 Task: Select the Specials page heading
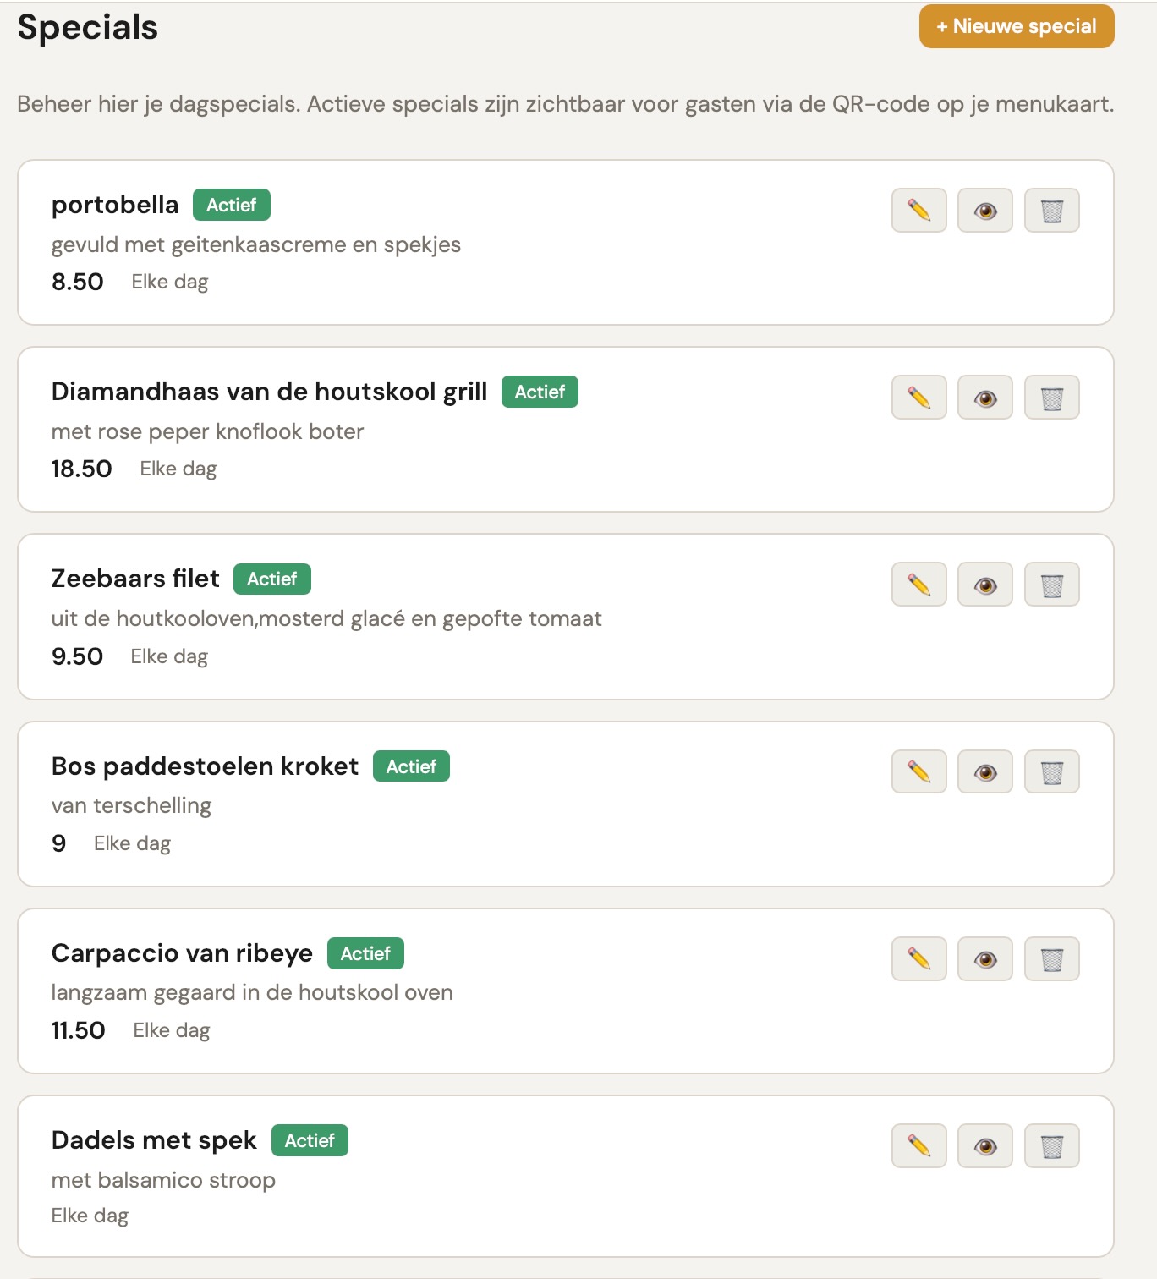87,26
